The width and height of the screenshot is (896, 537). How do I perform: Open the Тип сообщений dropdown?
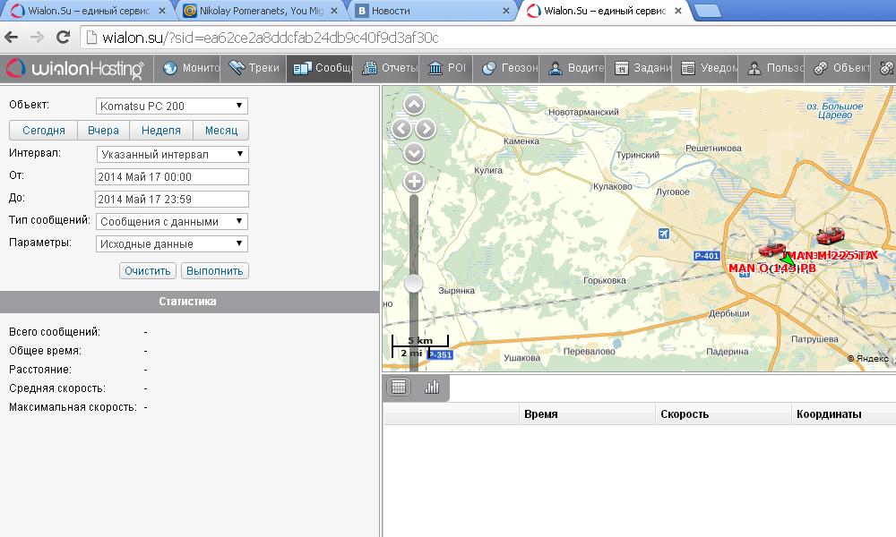(171, 221)
